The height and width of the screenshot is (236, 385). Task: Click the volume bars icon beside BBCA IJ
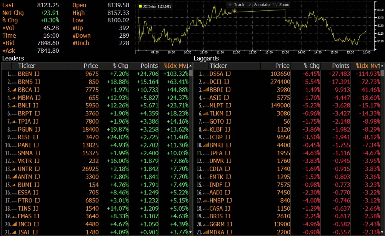click(x=14, y=90)
